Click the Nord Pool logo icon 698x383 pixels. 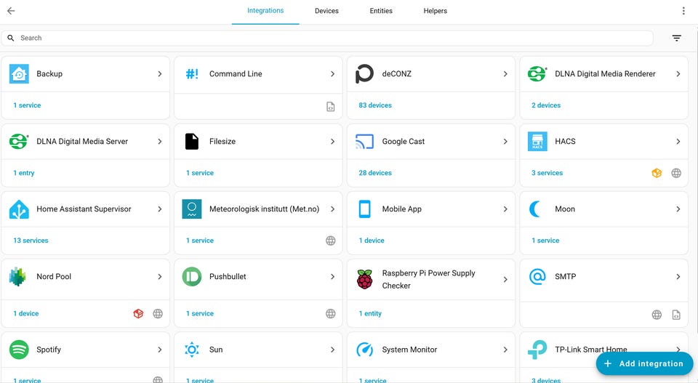17,277
